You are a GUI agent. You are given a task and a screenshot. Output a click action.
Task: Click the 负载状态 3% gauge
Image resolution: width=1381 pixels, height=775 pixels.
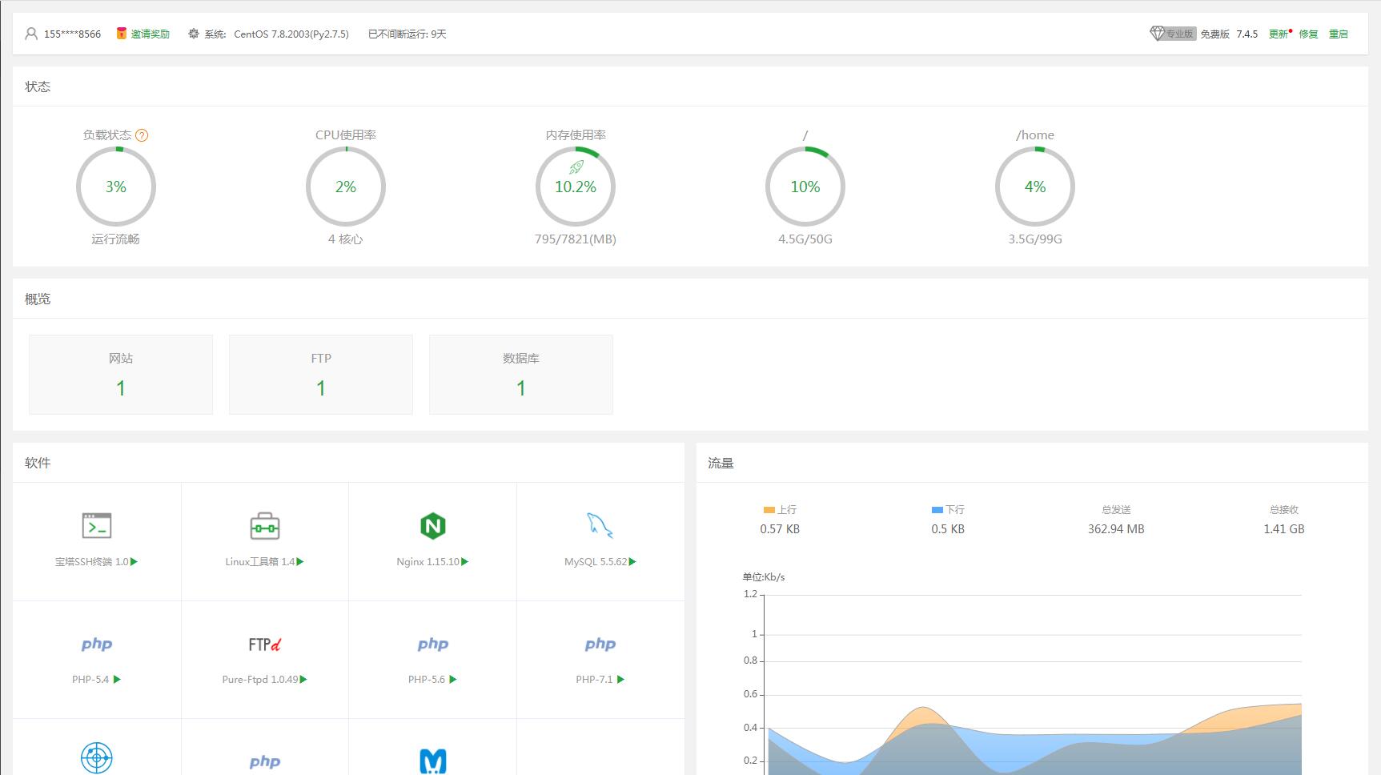(x=116, y=187)
